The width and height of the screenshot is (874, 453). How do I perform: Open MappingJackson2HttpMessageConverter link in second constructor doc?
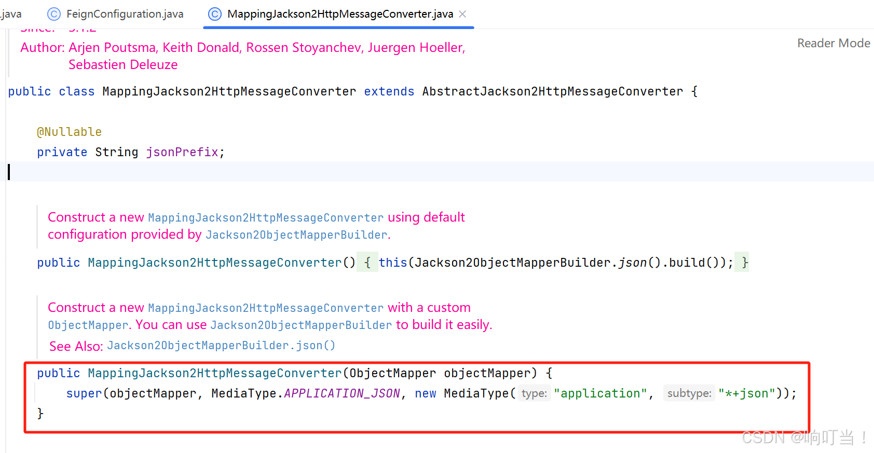coord(266,308)
